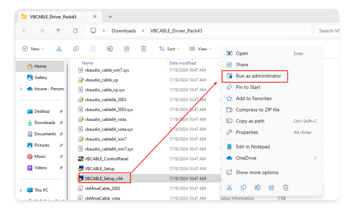Unpin Videos from quick access
The width and height of the screenshot is (354, 209).
coord(61,168)
